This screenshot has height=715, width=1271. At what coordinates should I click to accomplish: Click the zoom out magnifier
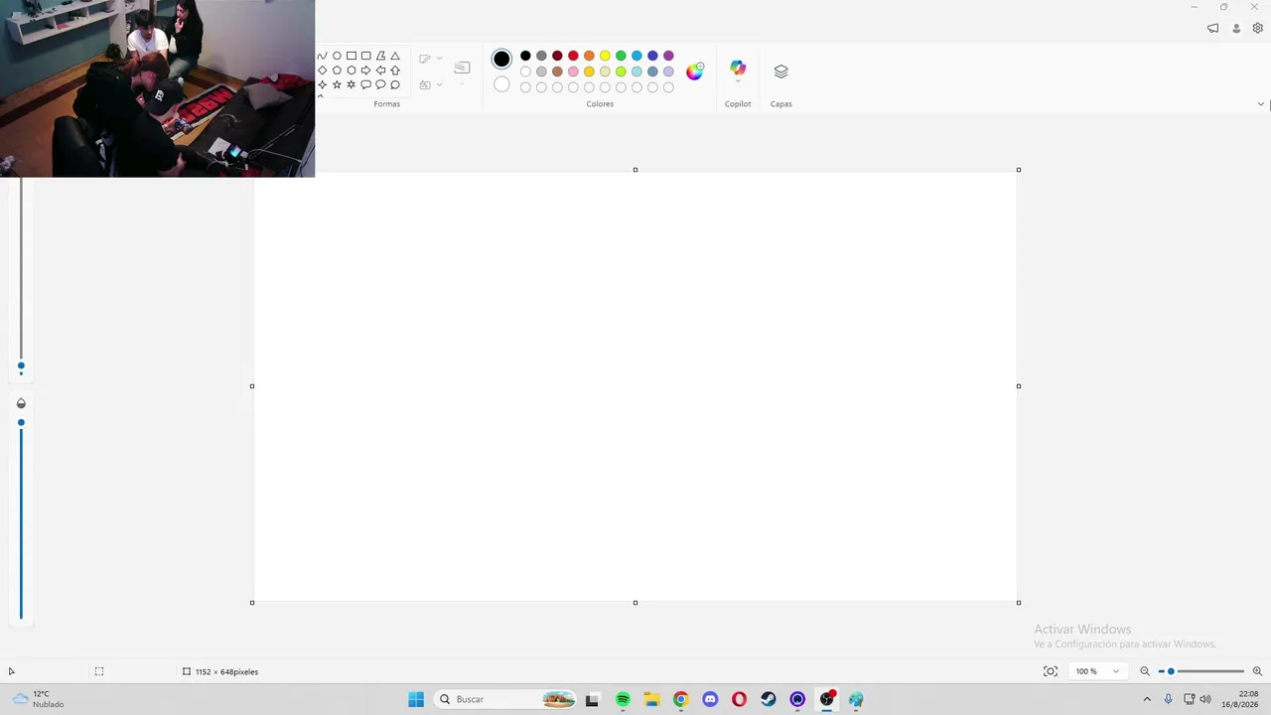pyautogui.click(x=1145, y=671)
